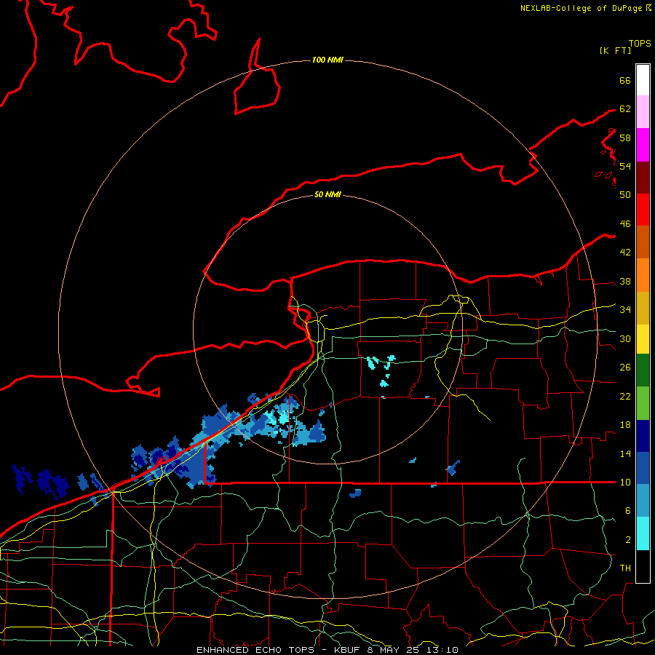Click the legend value 22
Screen dimensions: 655x655
[x=625, y=396]
